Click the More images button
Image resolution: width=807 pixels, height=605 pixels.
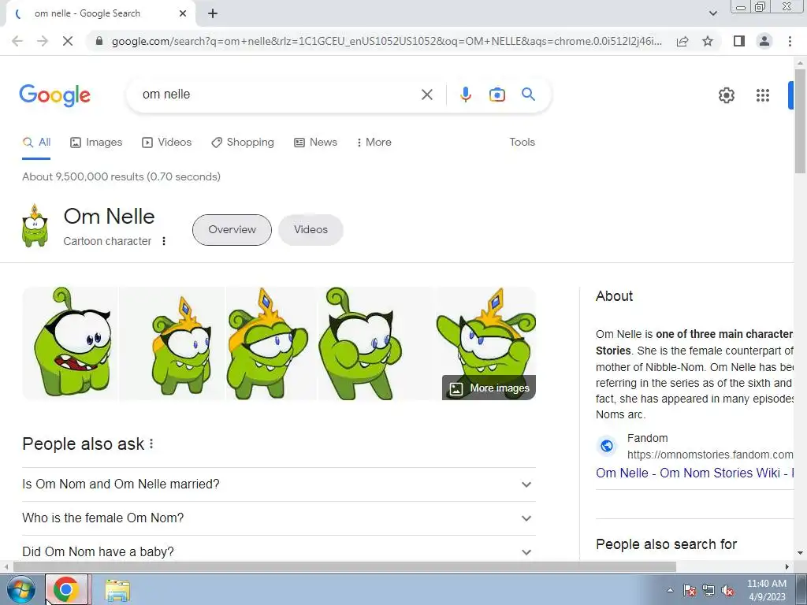[489, 388]
